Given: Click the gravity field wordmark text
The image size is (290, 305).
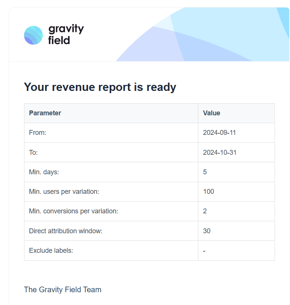Looking at the screenshot, I should pyautogui.click(x=66, y=35).
